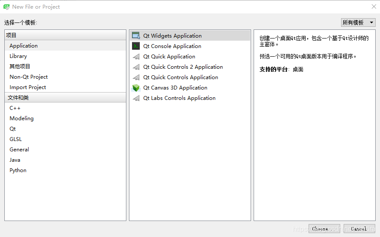Select the General files category

(x=65, y=150)
